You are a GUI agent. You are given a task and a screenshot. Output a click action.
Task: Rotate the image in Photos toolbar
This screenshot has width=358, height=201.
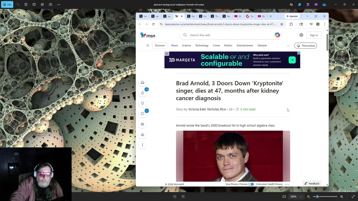tap(18, 4)
